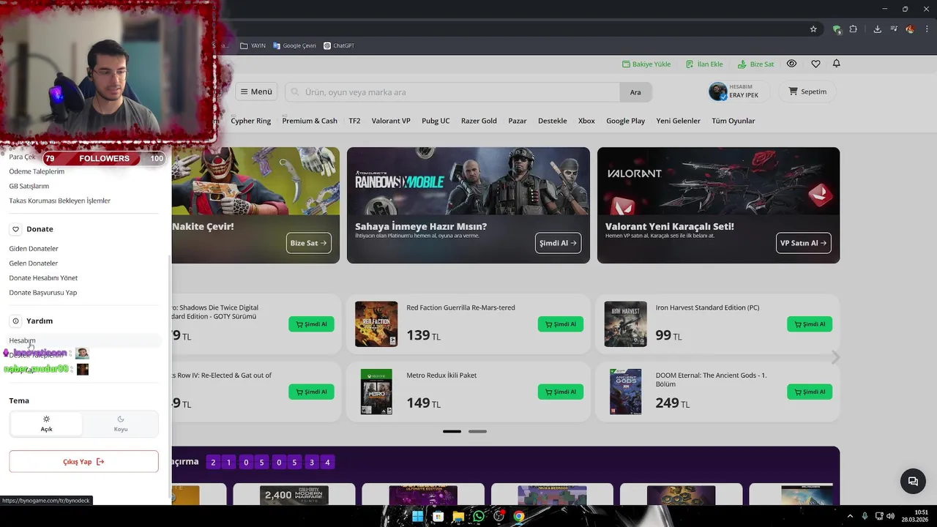Click Şimdi Al for DOOM Eternal Ancient Gods
Image resolution: width=937 pixels, height=527 pixels.
pyautogui.click(x=810, y=392)
